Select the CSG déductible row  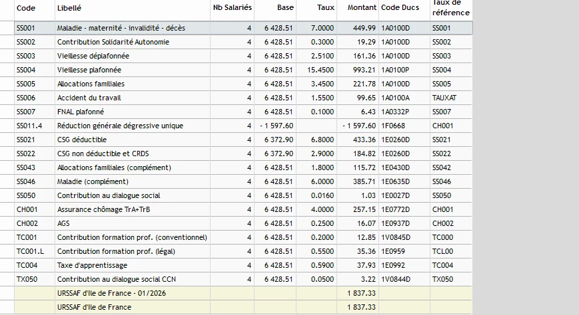82,140
